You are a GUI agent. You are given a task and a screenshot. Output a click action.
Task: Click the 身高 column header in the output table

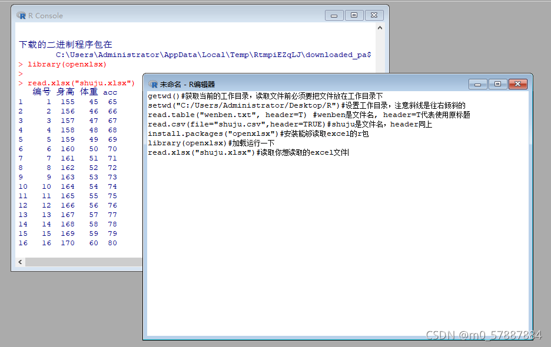click(x=65, y=92)
